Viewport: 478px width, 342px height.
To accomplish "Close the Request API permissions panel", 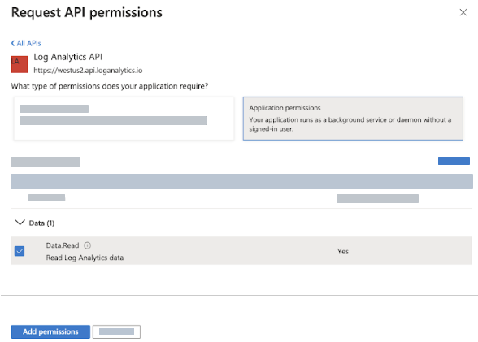I will (463, 12).
